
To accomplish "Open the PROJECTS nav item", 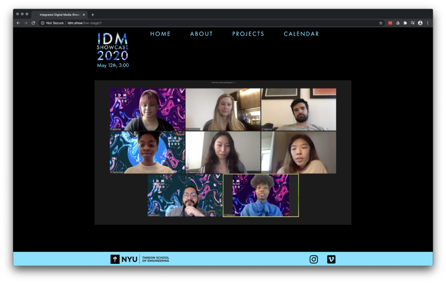I will (x=248, y=34).
